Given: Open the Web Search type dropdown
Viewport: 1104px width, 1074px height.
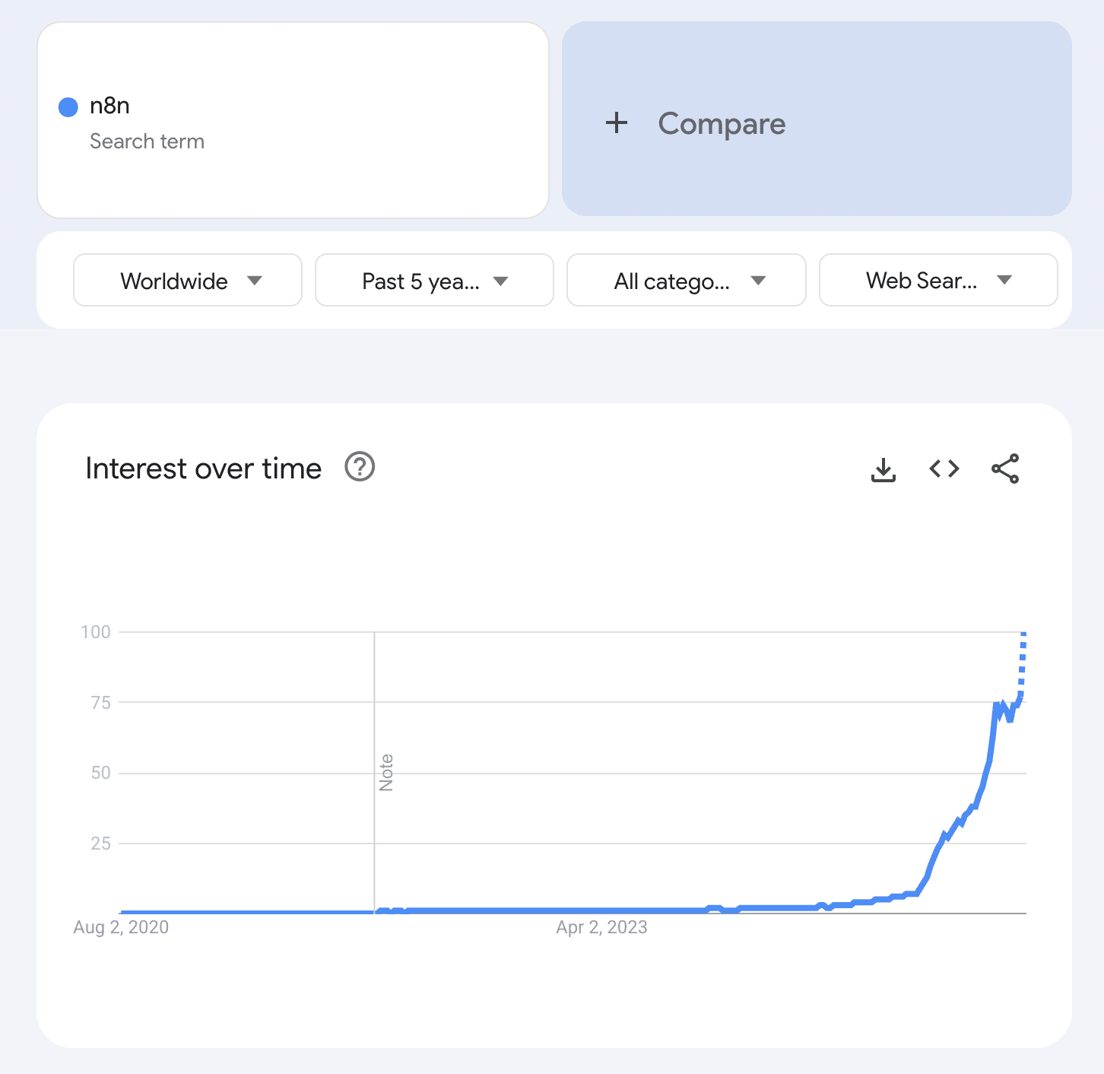Looking at the screenshot, I should click(x=938, y=281).
